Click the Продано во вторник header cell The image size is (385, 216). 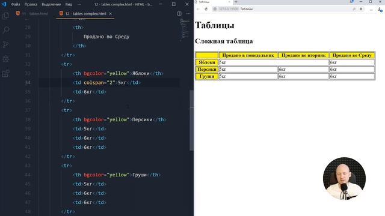(x=303, y=55)
